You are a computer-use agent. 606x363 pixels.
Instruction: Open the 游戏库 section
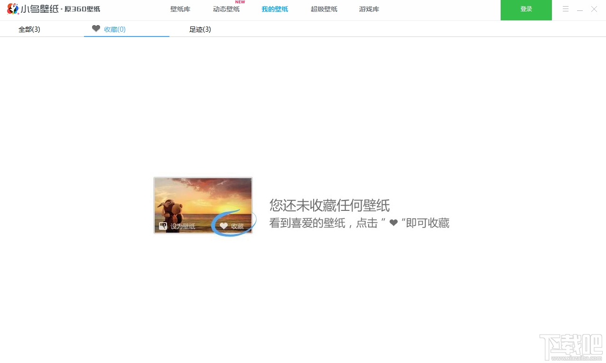pos(369,9)
